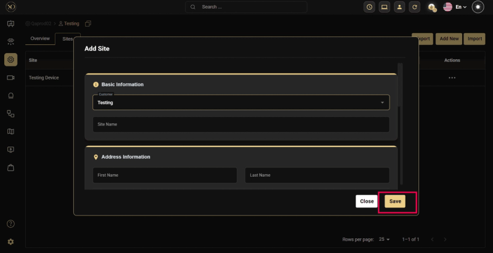Image resolution: width=493 pixels, height=253 pixels.
Task: Click the Site Name input field
Action: (x=241, y=124)
